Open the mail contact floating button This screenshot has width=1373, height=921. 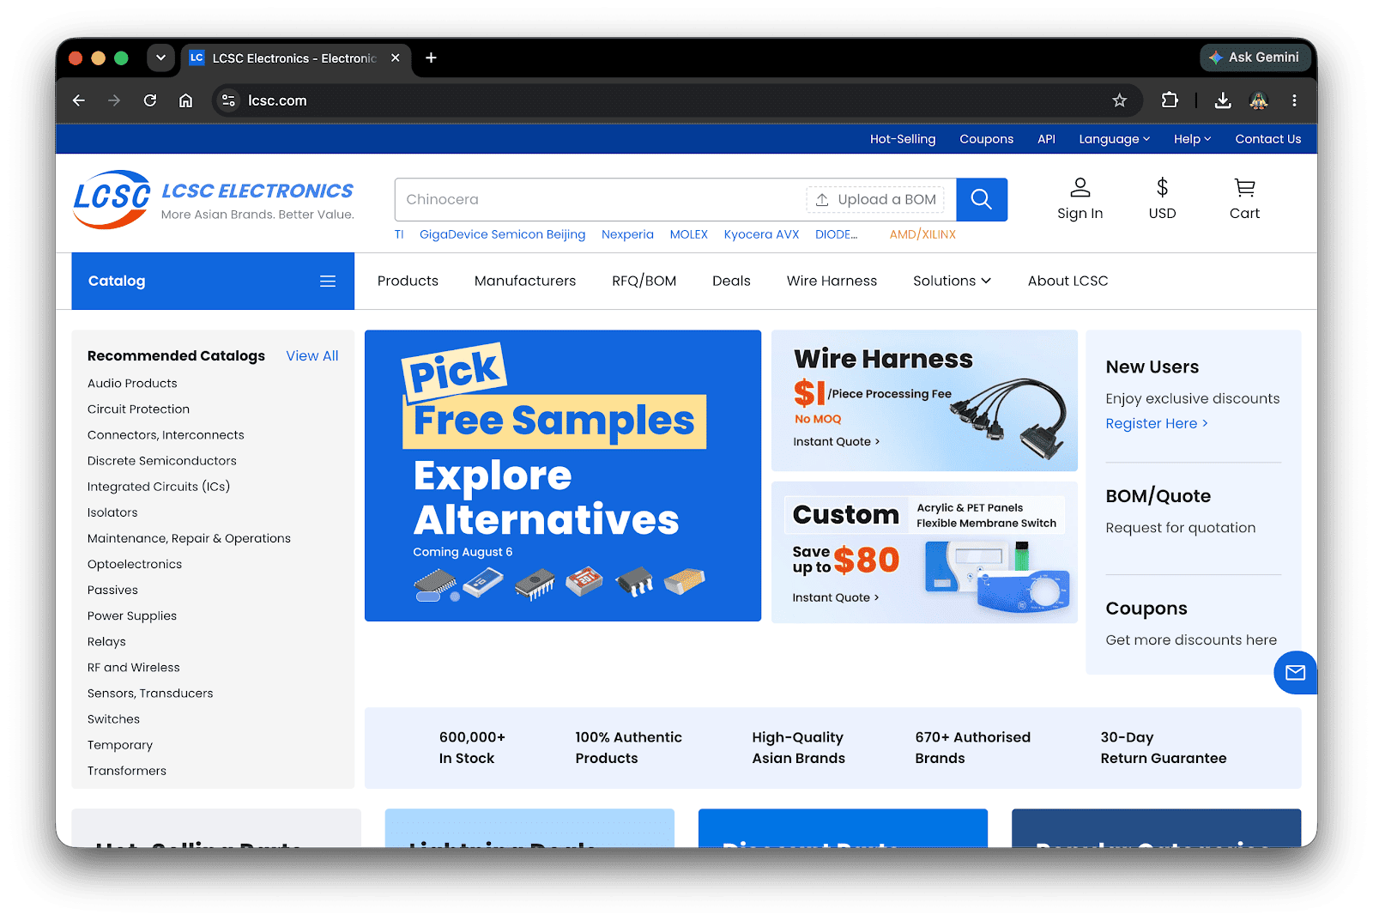tap(1295, 673)
